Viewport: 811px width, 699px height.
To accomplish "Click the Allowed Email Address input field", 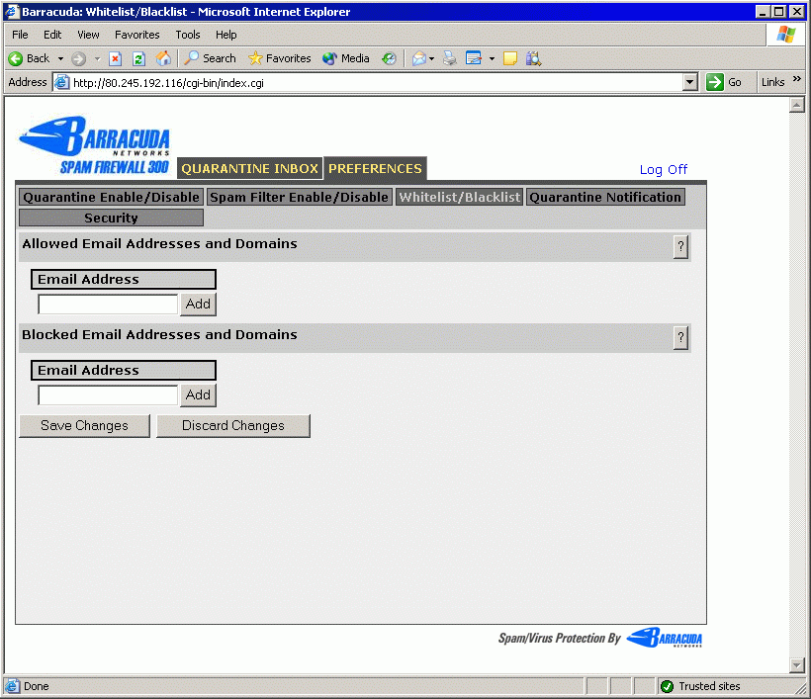I will [x=108, y=305].
